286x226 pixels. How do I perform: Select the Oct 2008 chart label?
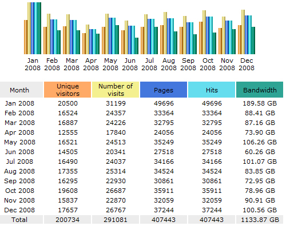[208, 64]
